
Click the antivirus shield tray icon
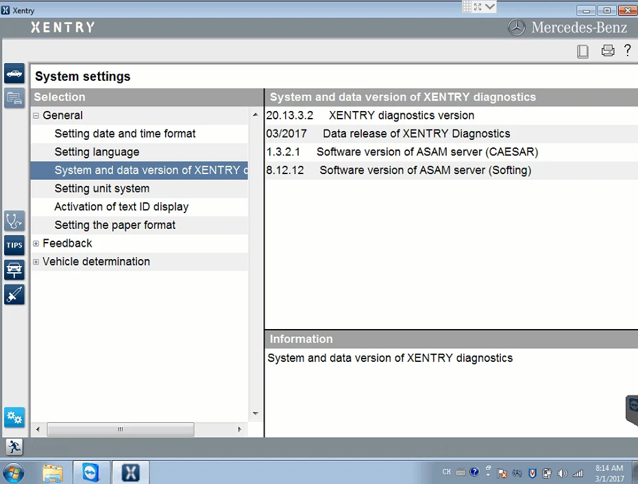(x=532, y=473)
